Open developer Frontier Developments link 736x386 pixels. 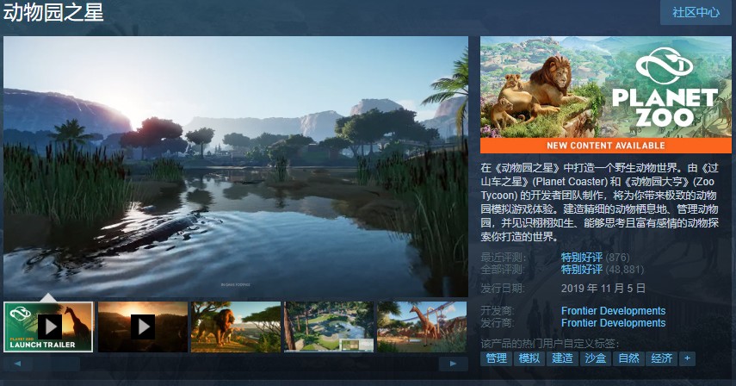click(613, 311)
